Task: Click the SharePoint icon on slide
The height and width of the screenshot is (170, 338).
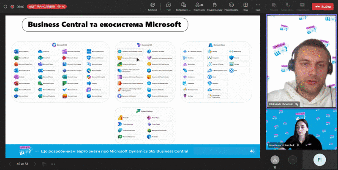Action: coord(40,58)
